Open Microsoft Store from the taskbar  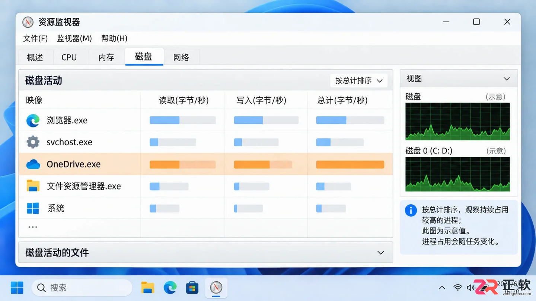pyautogui.click(x=192, y=288)
